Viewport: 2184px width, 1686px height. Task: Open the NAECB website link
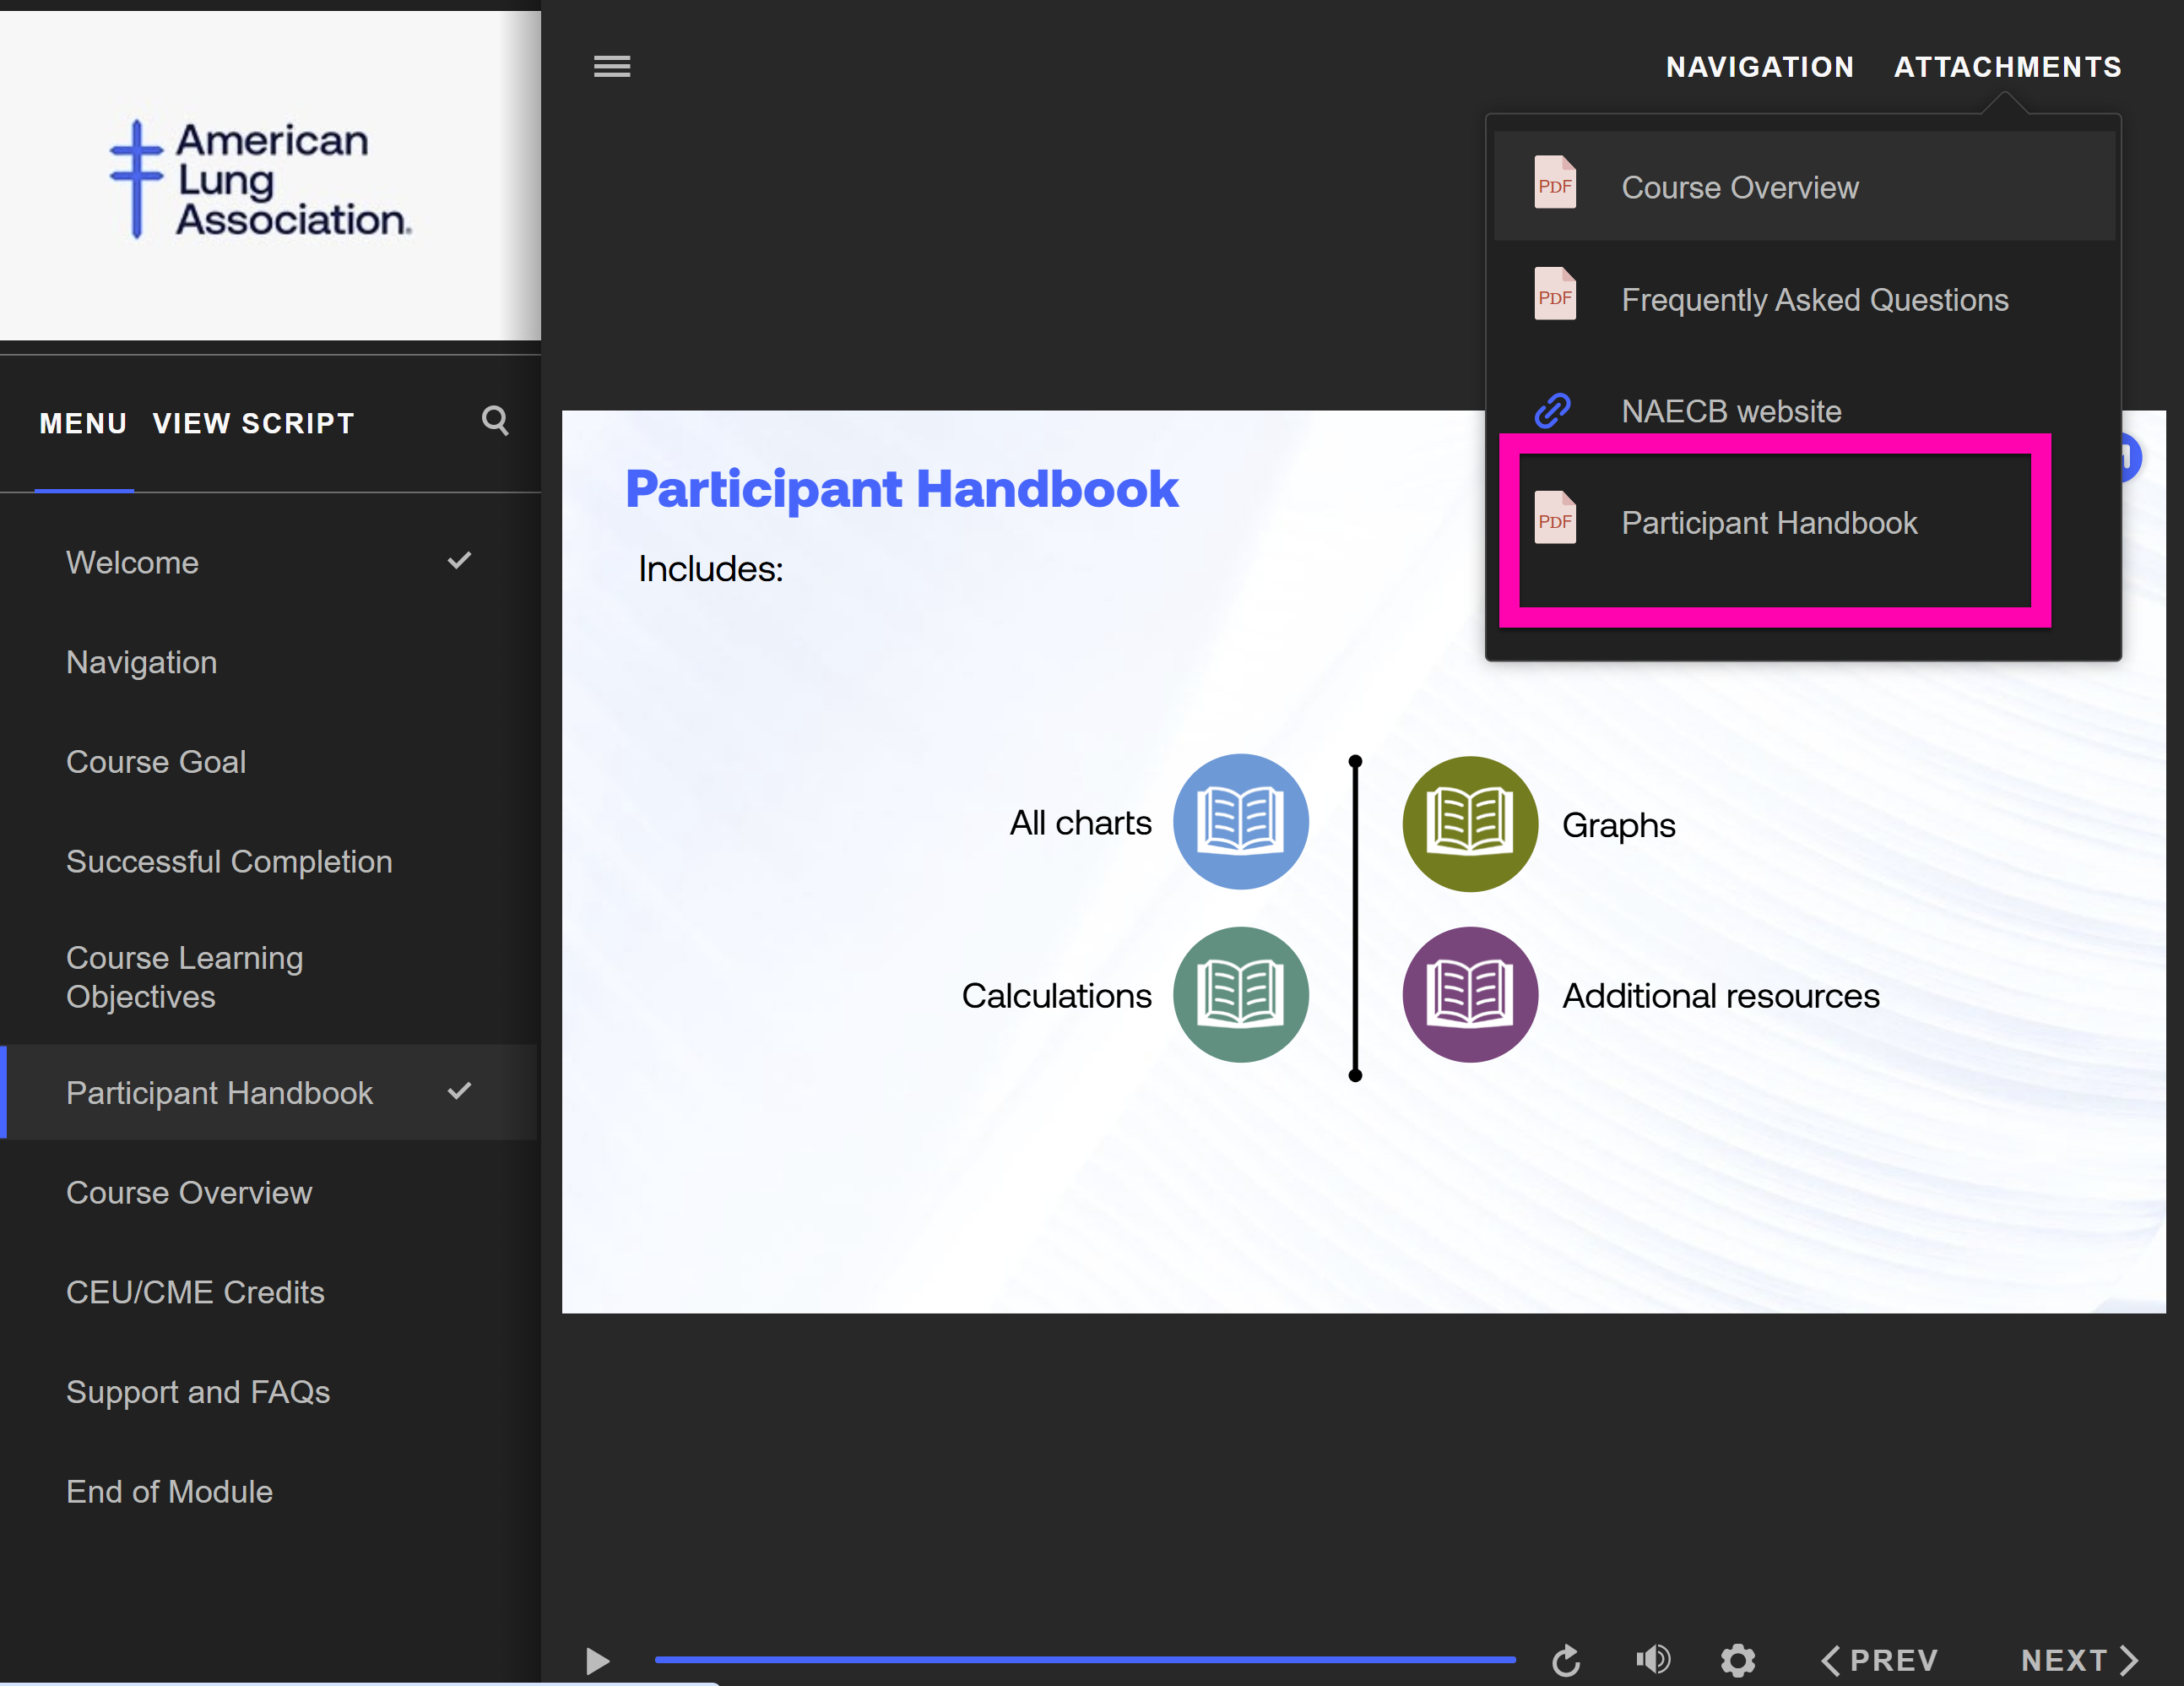pos(1730,411)
